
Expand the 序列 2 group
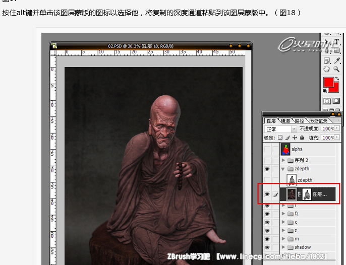(x=283, y=160)
